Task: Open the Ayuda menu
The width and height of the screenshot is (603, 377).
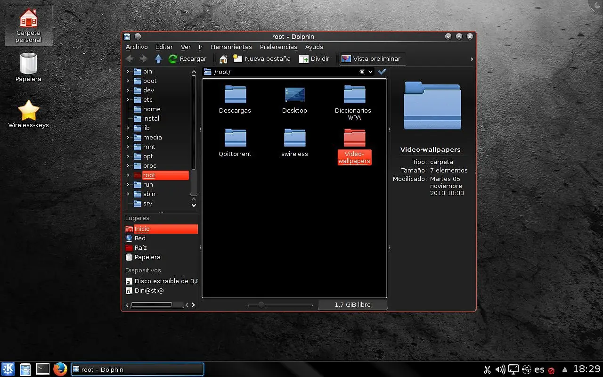Action: click(314, 47)
